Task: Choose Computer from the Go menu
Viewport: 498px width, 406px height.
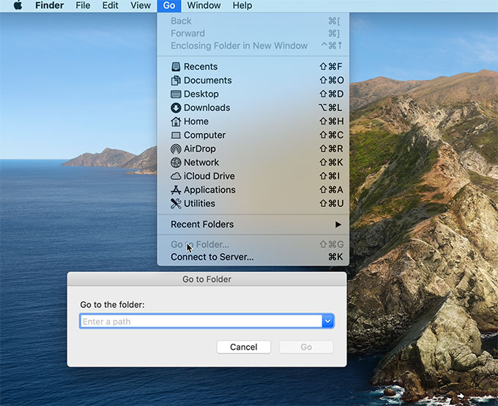Action: (204, 135)
